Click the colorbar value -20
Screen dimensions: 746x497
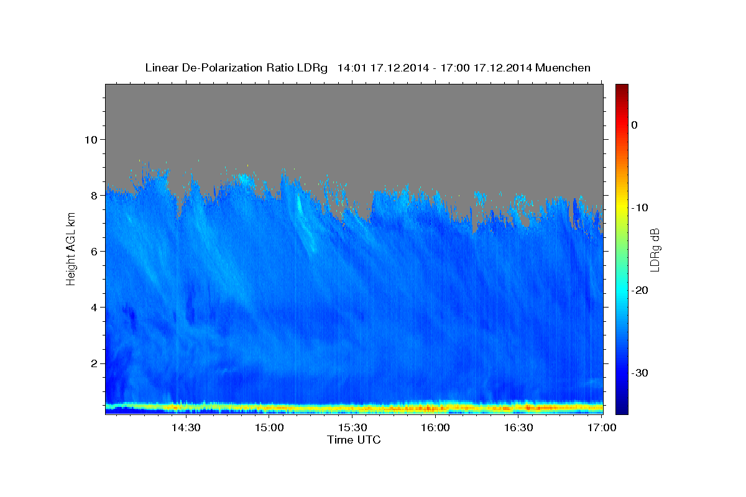point(640,290)
